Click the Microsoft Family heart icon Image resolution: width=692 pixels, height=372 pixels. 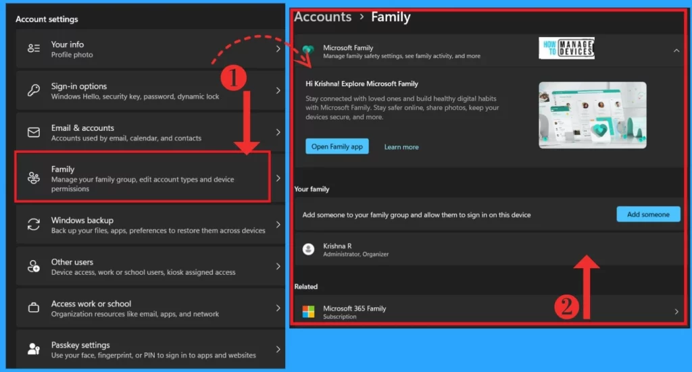[x=308, y=50]
